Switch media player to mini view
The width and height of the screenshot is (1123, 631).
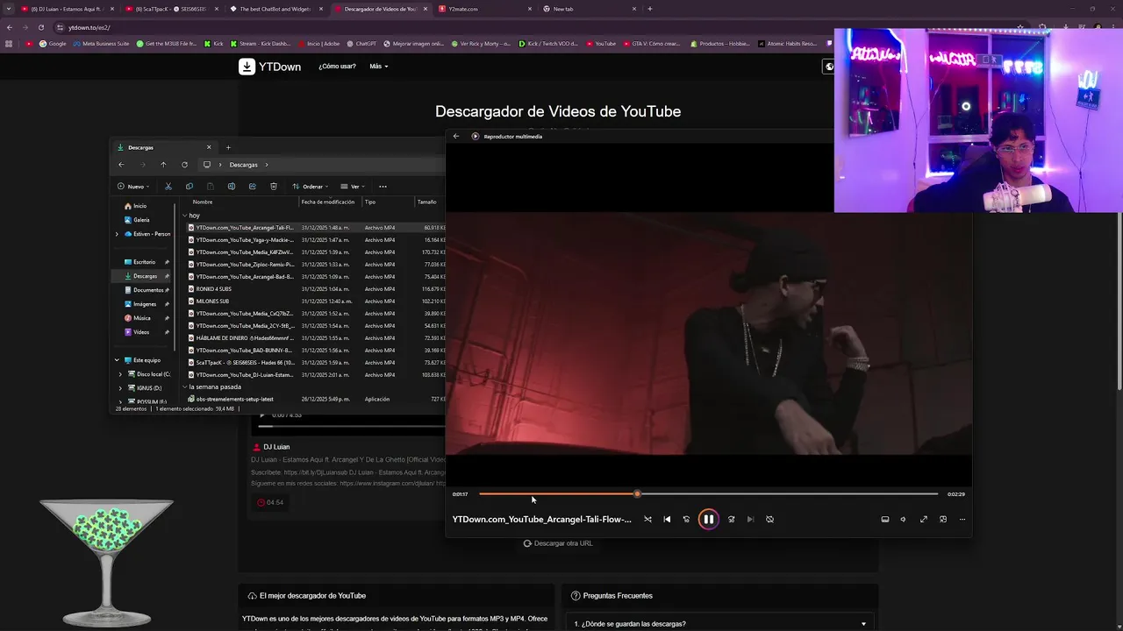[943, 519]
